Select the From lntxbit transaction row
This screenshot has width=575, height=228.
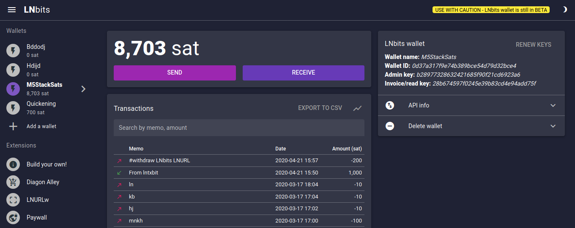tap(239, 173)
